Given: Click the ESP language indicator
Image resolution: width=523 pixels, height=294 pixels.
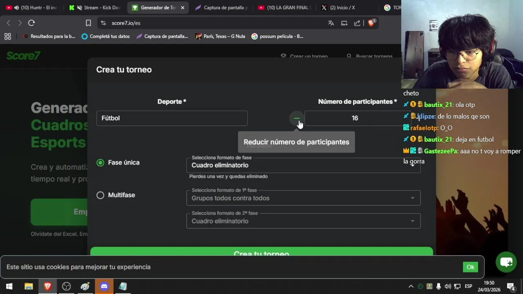Looking at the screenshot, I should pos(469,286).
